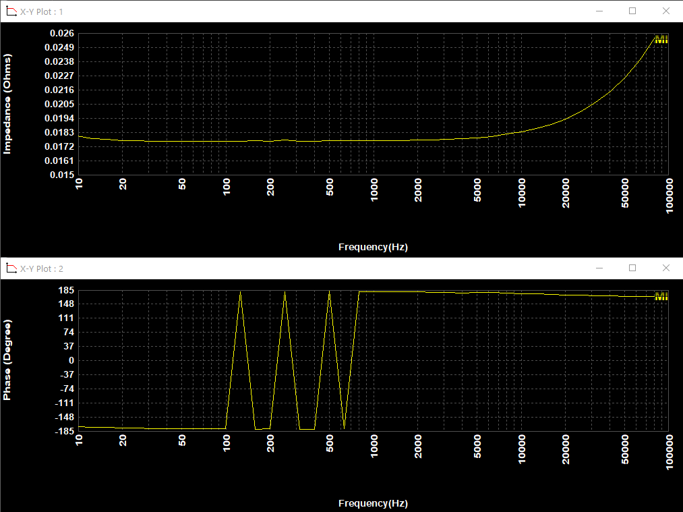Image resolution: width=683 pixels, height=512 pixels.
Task: Click the 5000 frequency tick in Plot 1
Action: 477,190
